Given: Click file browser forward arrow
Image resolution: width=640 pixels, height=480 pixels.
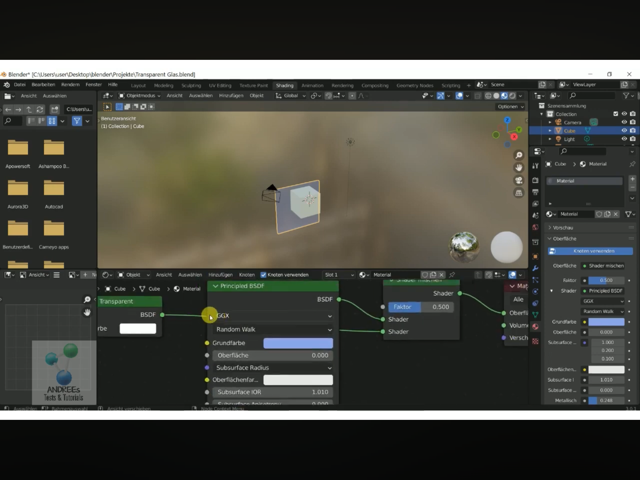Looking at the screenshot, I should pos(18,110).
